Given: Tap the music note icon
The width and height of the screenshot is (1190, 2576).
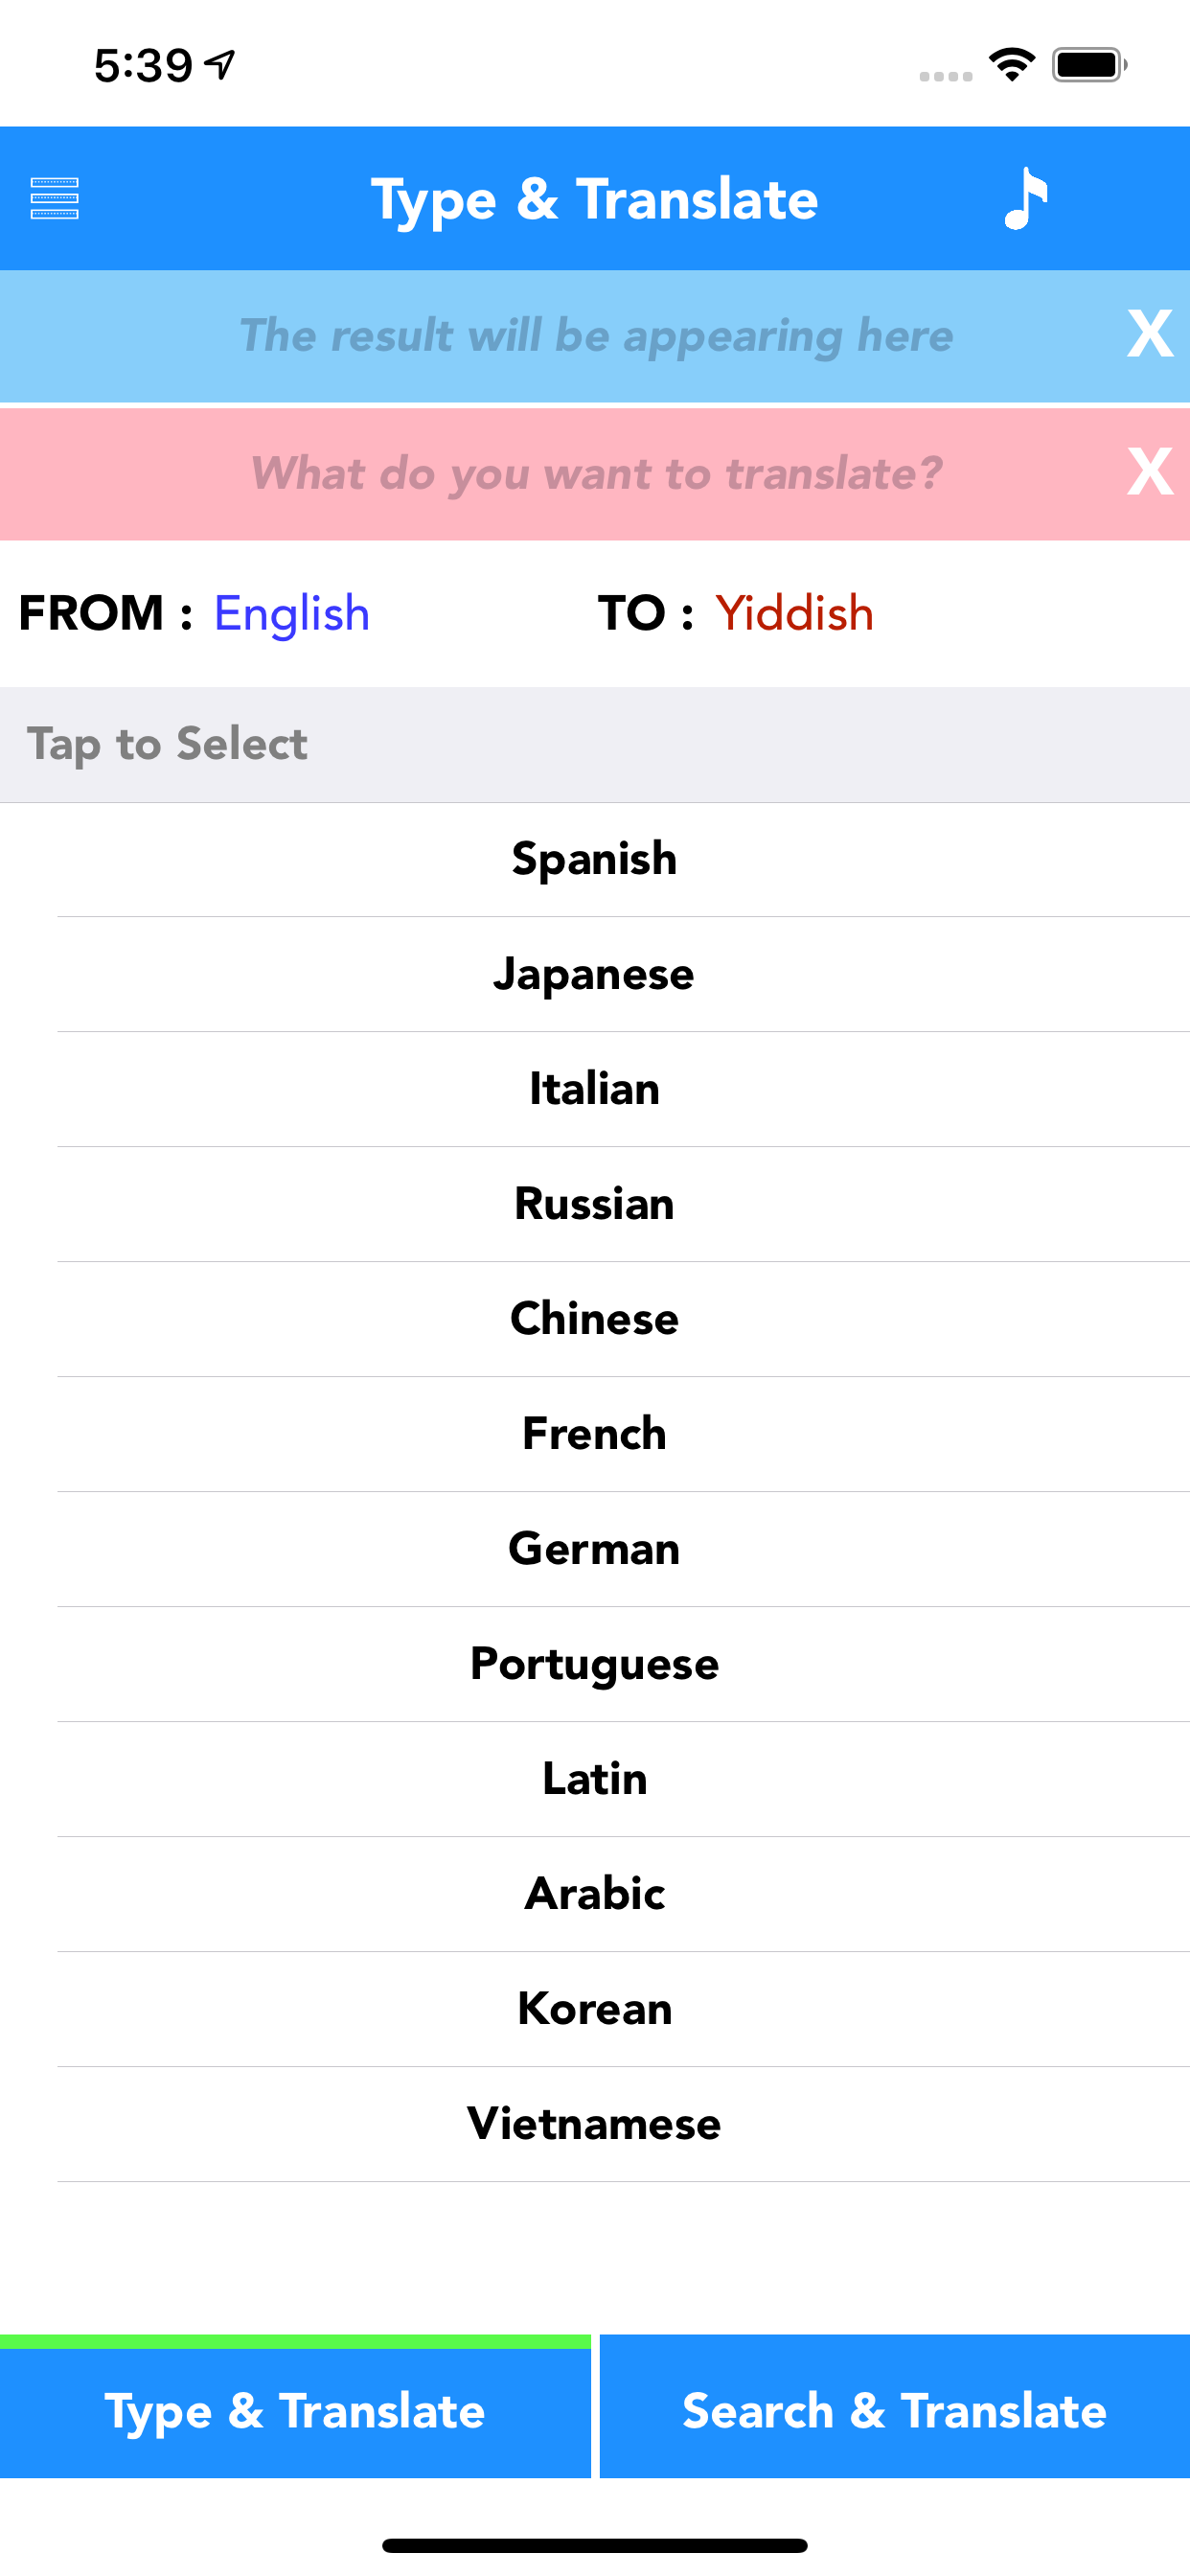Looking at the screenshot, I should coord(1026,198).
